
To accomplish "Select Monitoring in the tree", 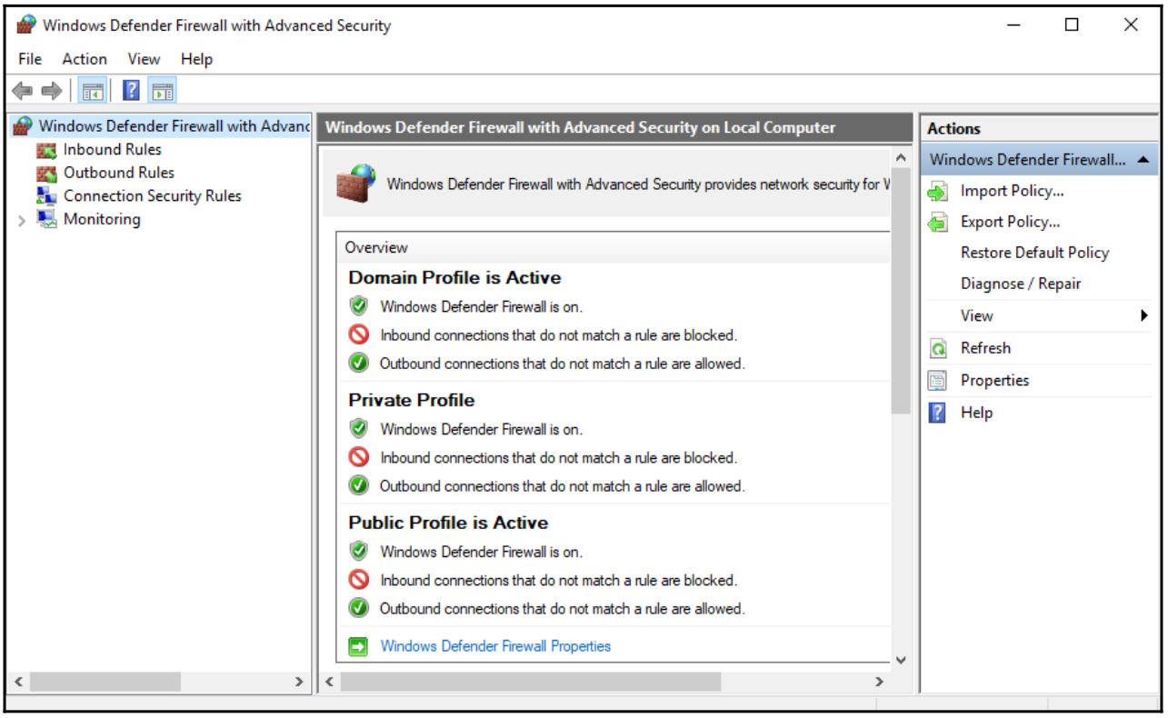I will click(102, 219).
